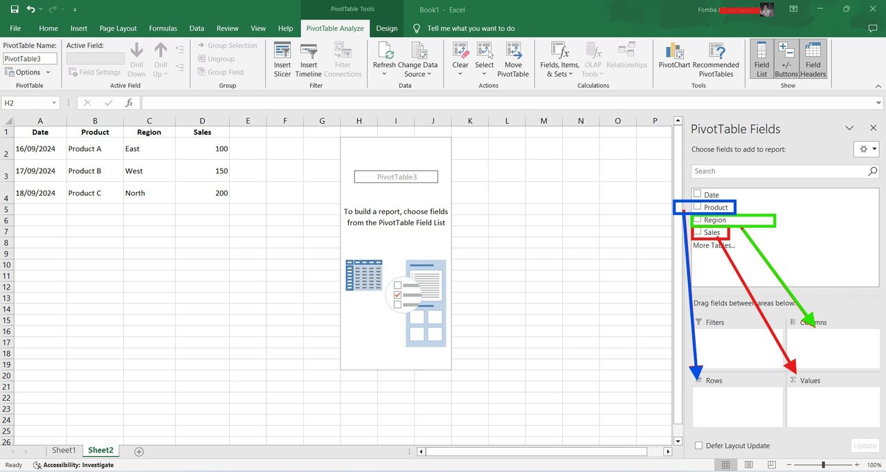Switch to the Design ribbon tab
The height and width of the screenshot is (472, 886).
click(x=387, y=28)
